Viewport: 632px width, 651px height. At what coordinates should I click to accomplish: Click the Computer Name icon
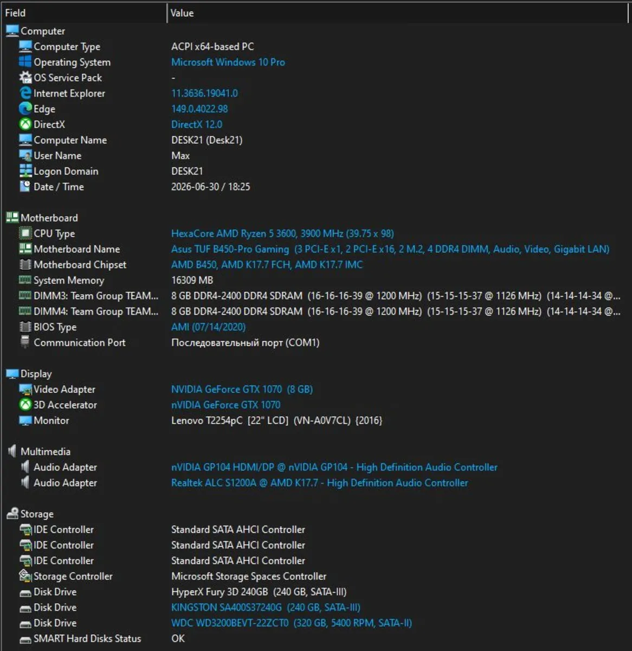pos(25,140)
